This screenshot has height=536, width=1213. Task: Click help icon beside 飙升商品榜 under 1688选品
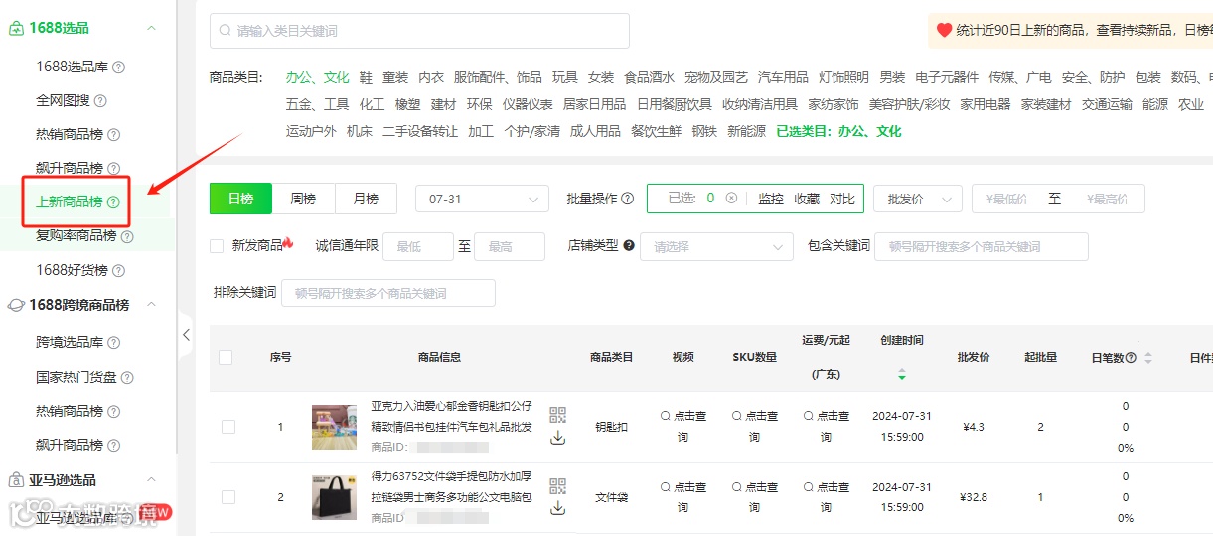click(x=113, y=169)
